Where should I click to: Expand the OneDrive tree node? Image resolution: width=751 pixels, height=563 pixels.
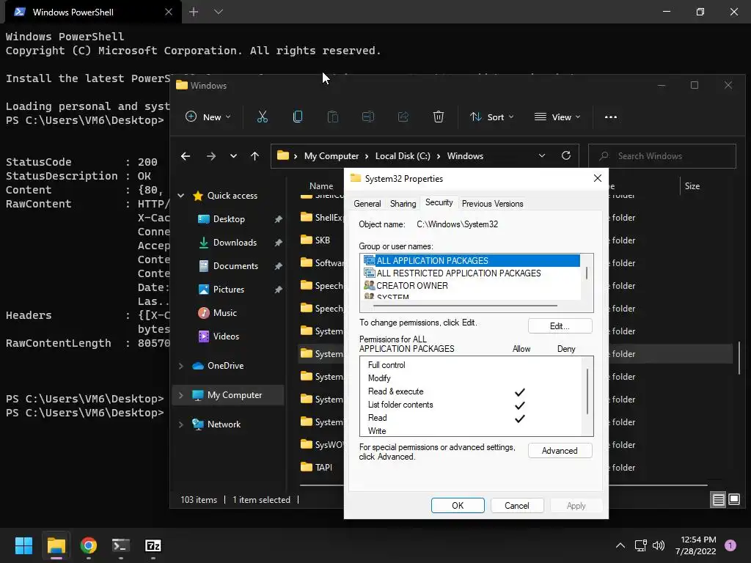[180, 366]
